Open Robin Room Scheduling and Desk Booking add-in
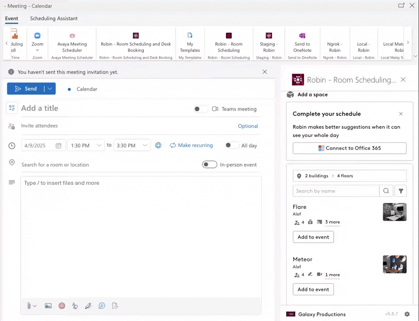Image resolution: width=419 pixels, height=321 pixels. tap(136, 36)
